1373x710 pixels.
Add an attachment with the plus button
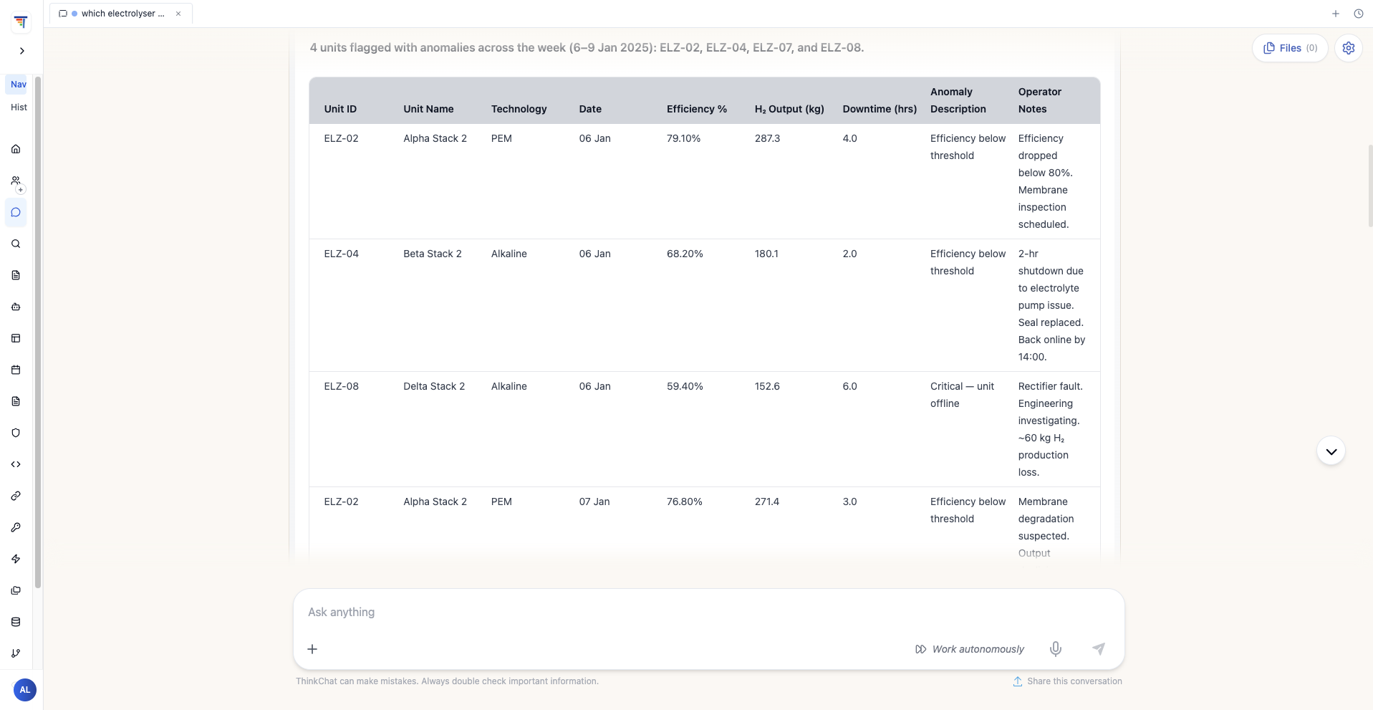coord(312,649)
